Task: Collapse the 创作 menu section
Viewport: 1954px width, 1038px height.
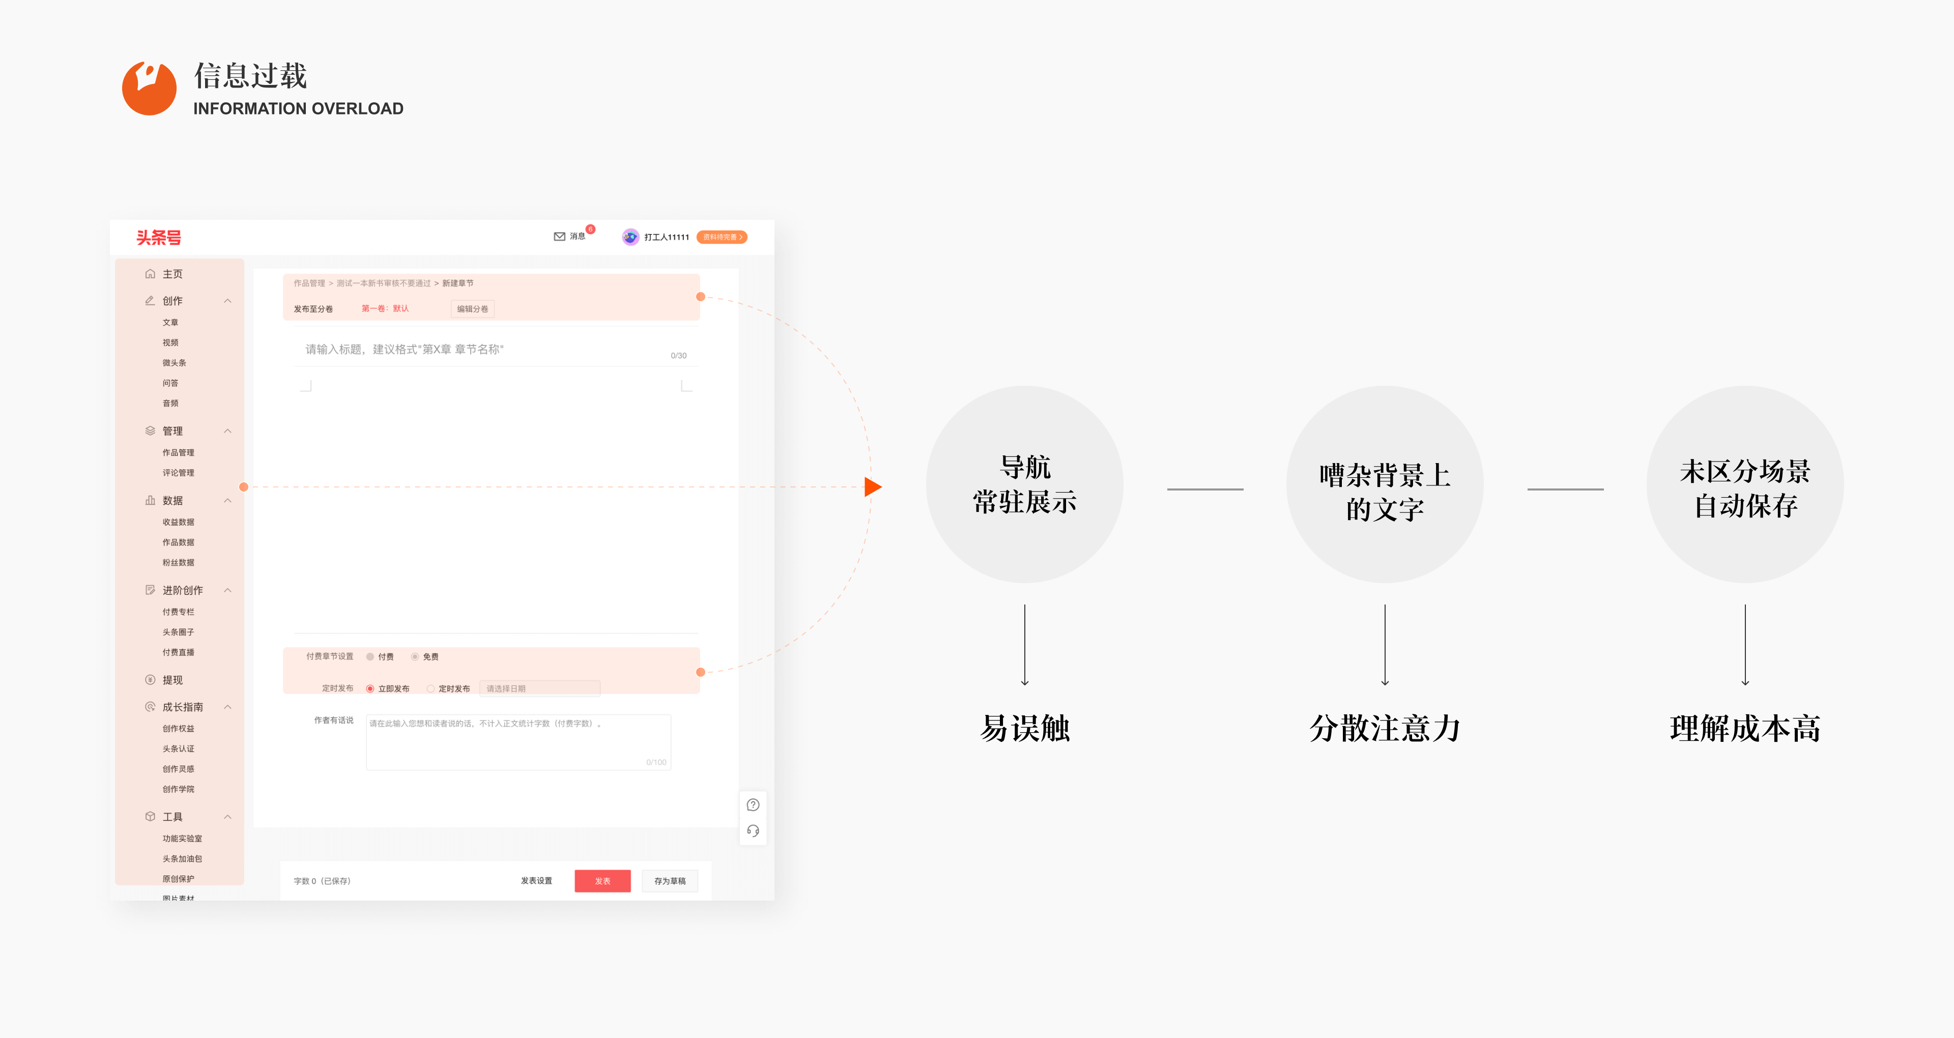Action: 227,301
